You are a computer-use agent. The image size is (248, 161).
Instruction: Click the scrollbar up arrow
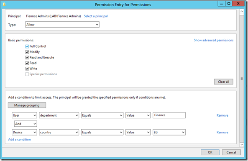tap(241, 11)
